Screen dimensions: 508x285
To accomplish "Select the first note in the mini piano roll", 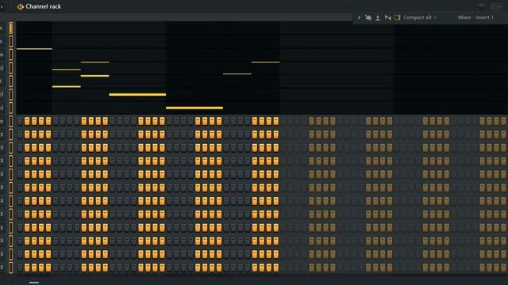I will coord(34,49).
